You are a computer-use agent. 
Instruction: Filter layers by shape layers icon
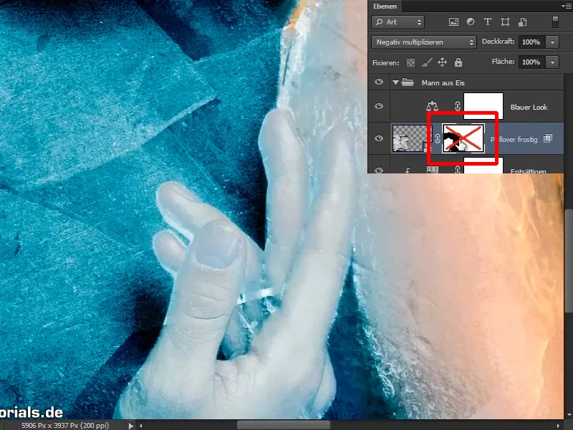pyautogui.click(x=505, y=22)
